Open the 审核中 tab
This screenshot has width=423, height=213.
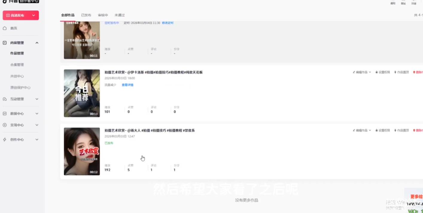(x=103, y=15)
